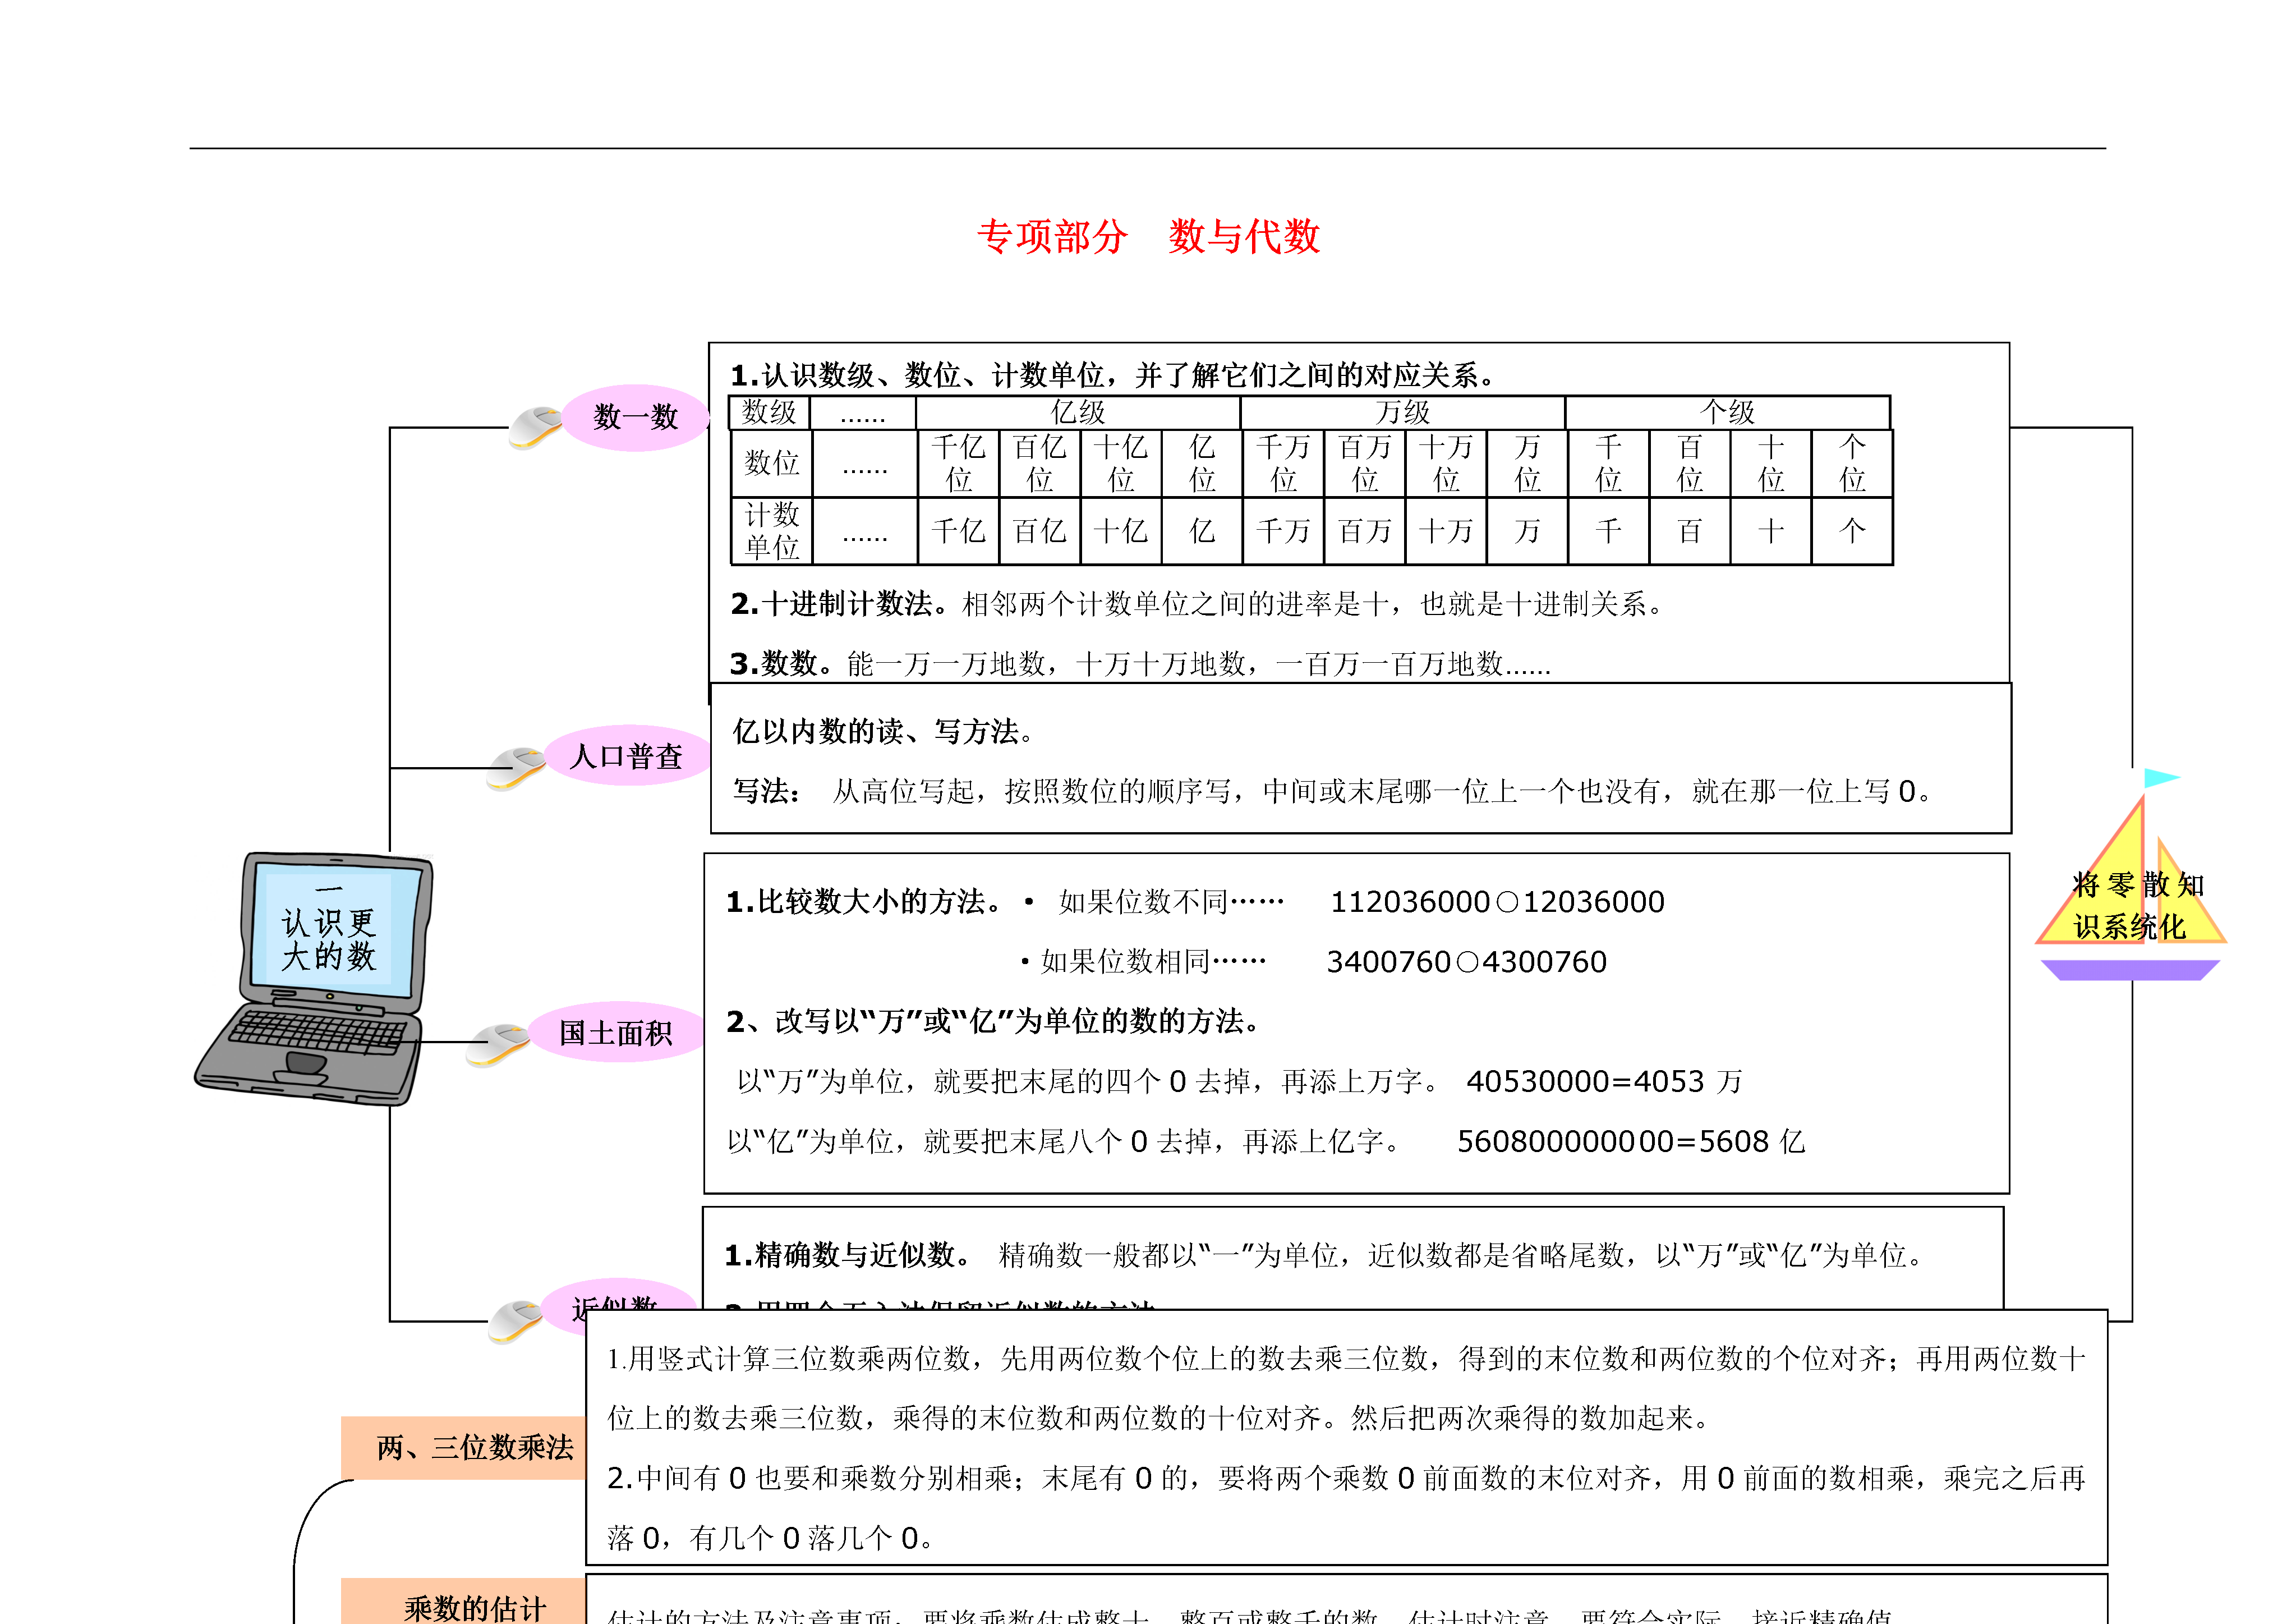
Task: Click the paragraph 1.用竖式计算三位数乘两位数
Action: click(1346, 1388)
